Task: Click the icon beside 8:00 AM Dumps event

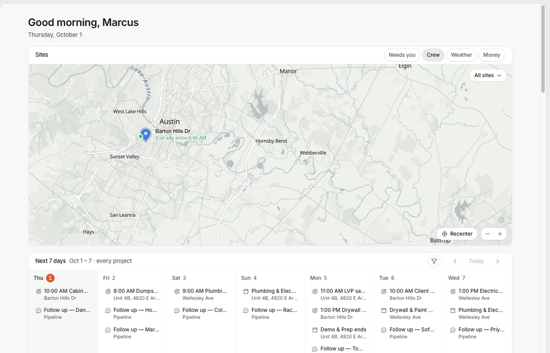Action: point(108,291)
